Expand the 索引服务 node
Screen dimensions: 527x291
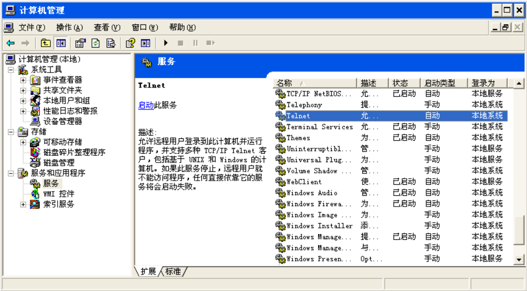click(23, 205)
